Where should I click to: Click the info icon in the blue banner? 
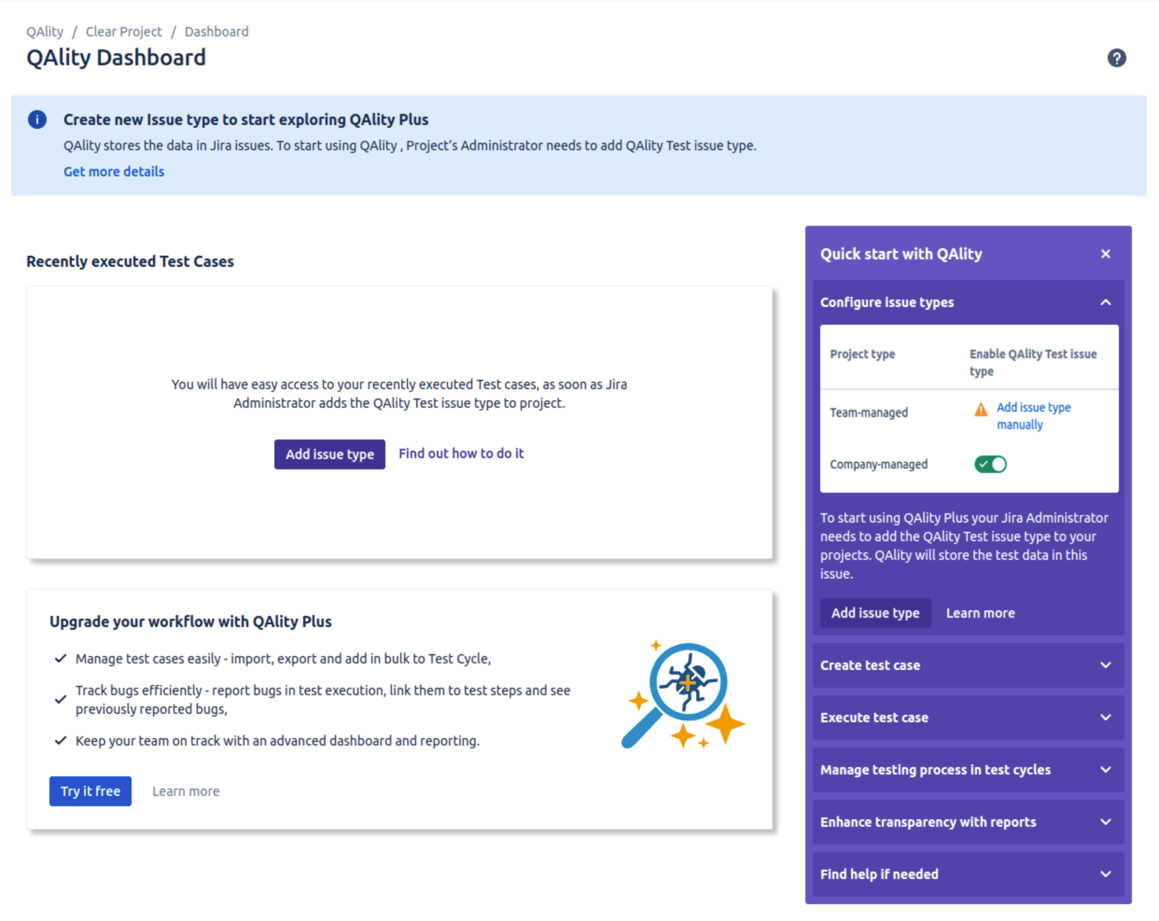pos(37,119)
